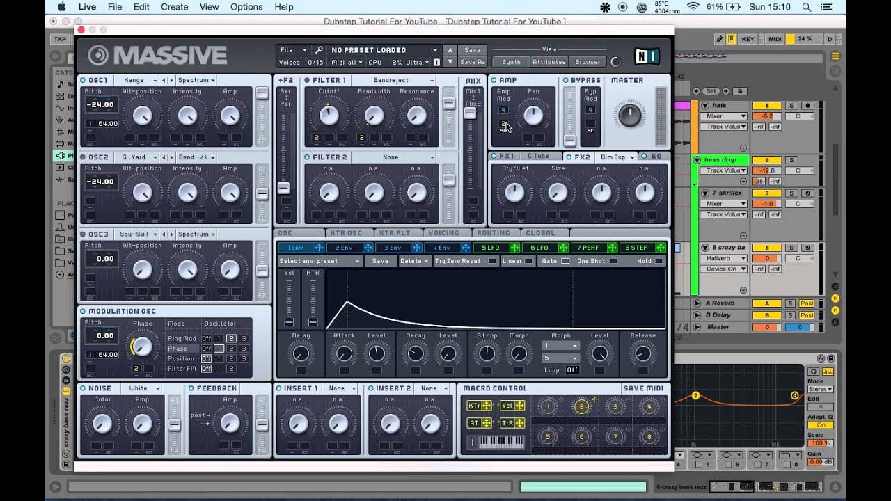Toggle the FILTER 2 power button
The image size is (891, 501).
point(307,157)
